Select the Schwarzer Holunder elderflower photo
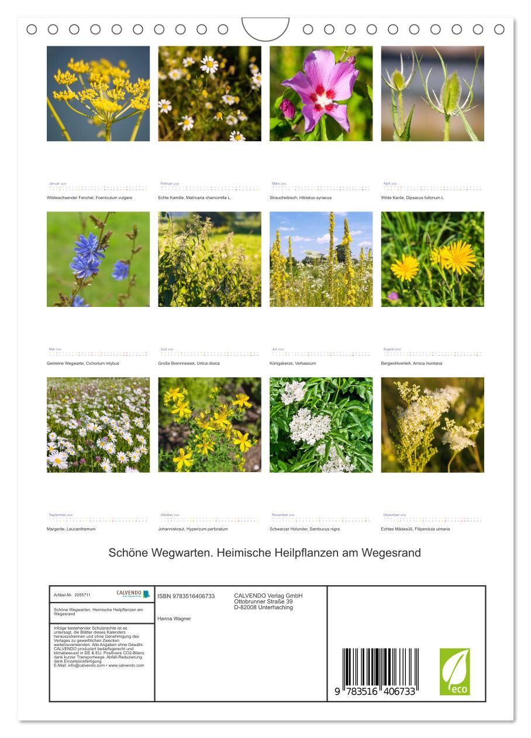Screen dimensions: 531x738 pyautogui.click(x=321, y=425)
